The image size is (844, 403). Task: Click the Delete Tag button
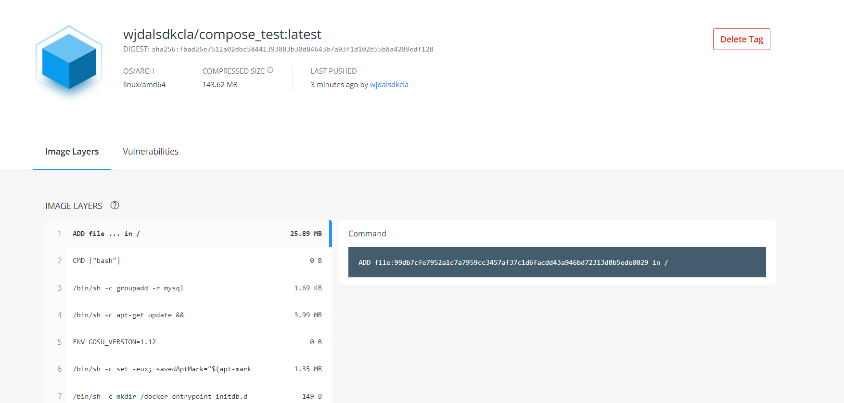coord(742,39)
